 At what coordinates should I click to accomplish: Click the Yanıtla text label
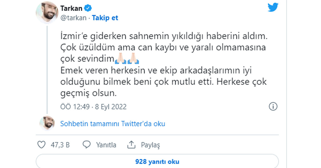pos(106,144)
